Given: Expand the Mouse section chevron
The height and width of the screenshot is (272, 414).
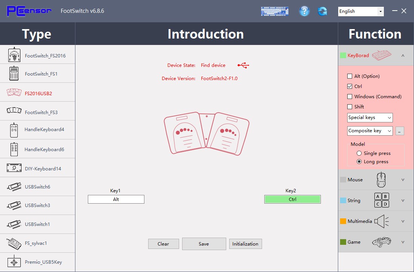Looking at the screenshot, I should click(x=403, y=180).
